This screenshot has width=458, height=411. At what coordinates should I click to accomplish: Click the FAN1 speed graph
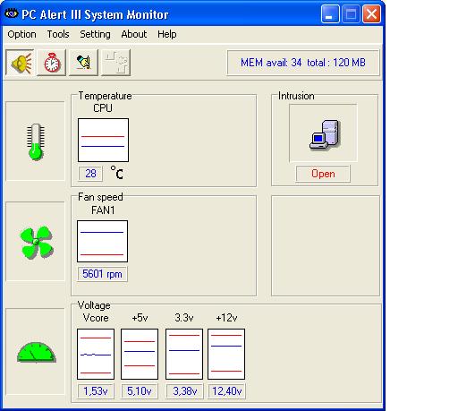(x=102, y=241)
